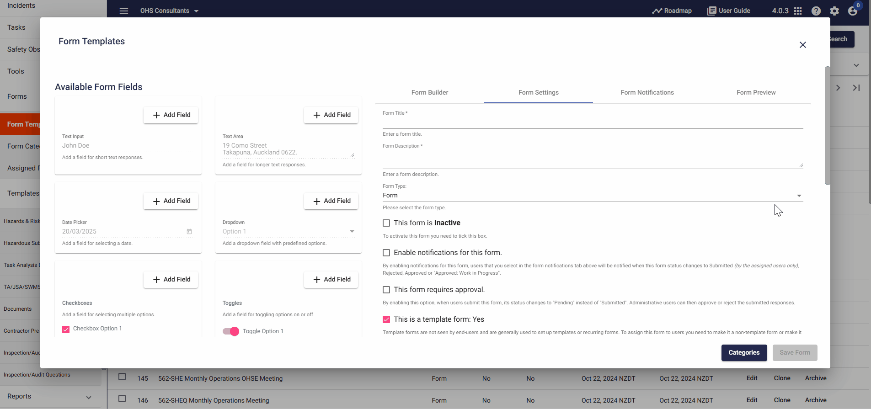Open Forms in the sidebar
871x409 pixels.
pyautogui.click(x=17, y=96)
